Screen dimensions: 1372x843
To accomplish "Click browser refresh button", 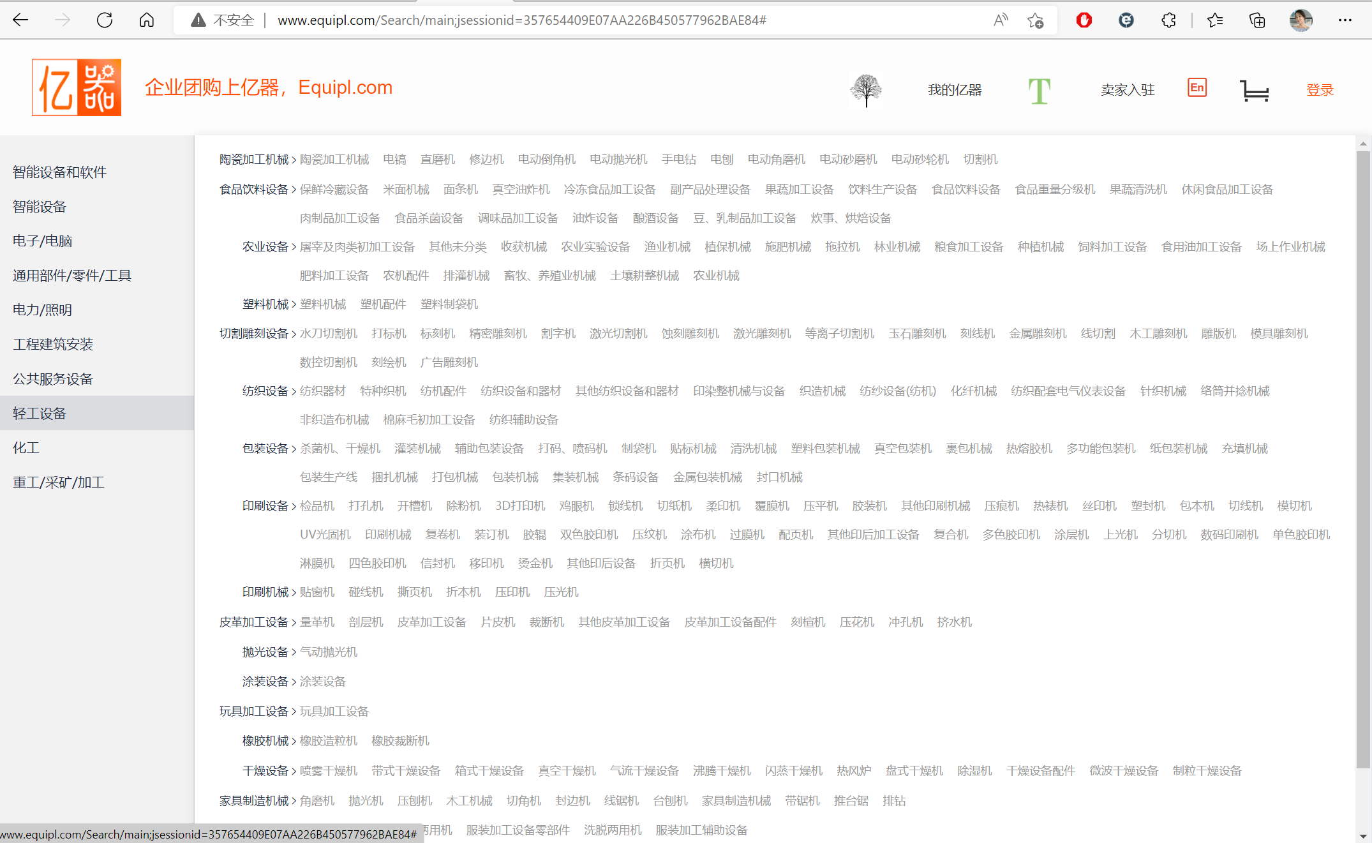I will click(x=105, y=20).
